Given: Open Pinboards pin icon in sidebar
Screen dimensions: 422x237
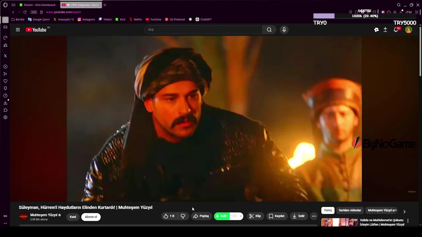Looking at the screenshot, I should coord(5,89).
